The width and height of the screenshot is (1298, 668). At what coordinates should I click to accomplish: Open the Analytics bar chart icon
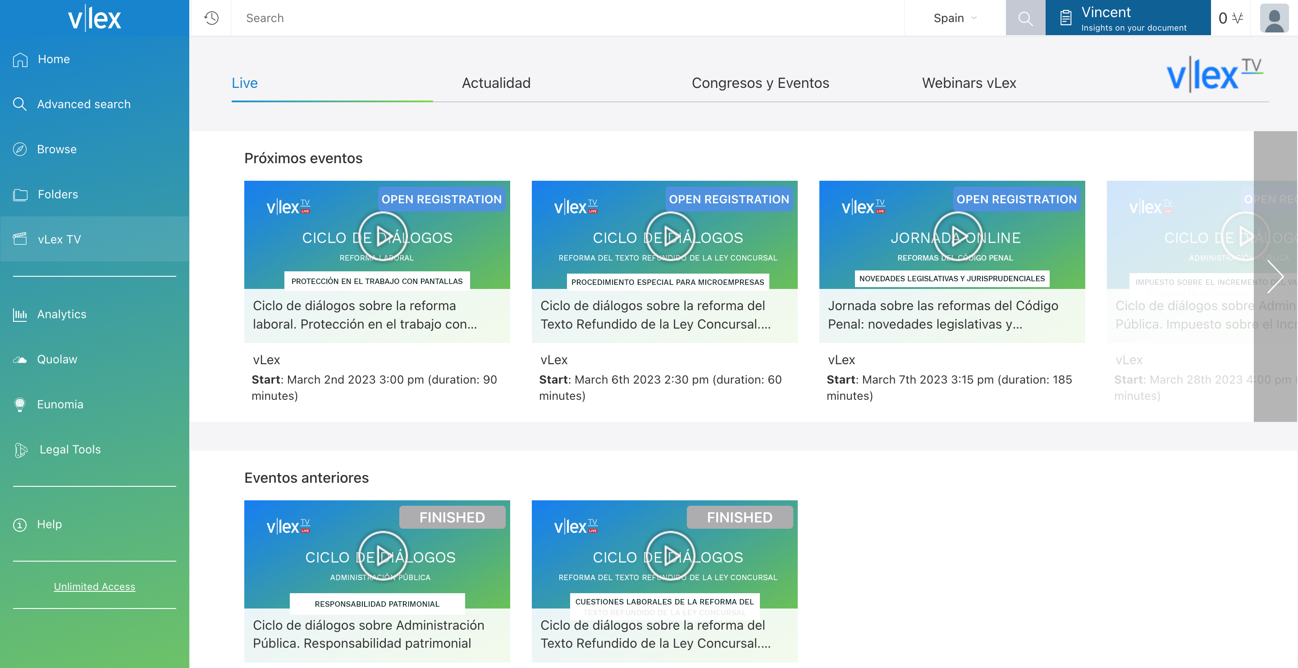click(x=20, y=315)
